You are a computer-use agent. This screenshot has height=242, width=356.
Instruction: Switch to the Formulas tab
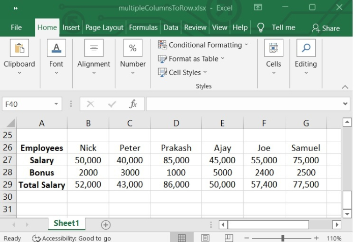point(143,27)
